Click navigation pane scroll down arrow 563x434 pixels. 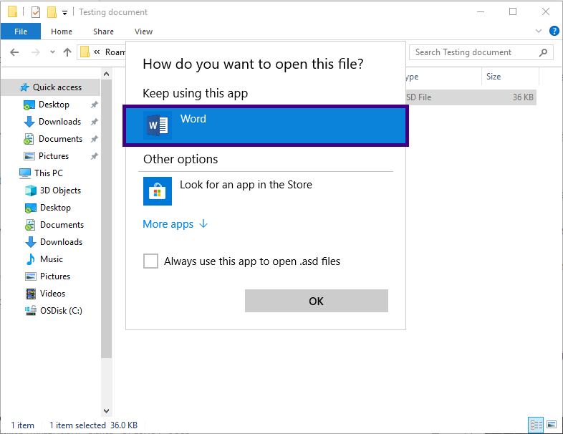[106, 410]
